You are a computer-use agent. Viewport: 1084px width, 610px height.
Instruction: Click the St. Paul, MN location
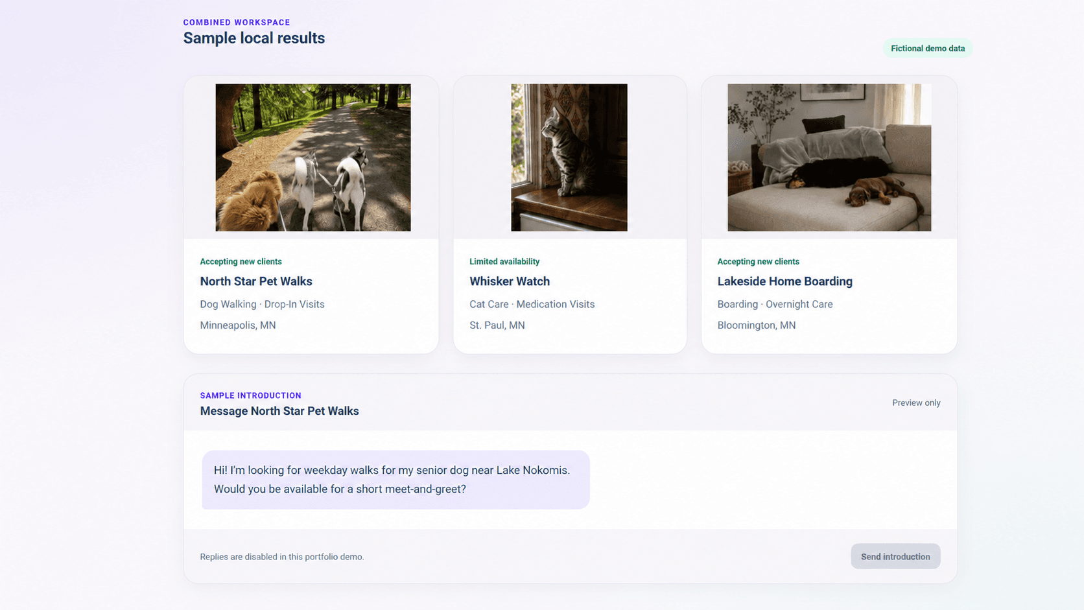[497, 325]
